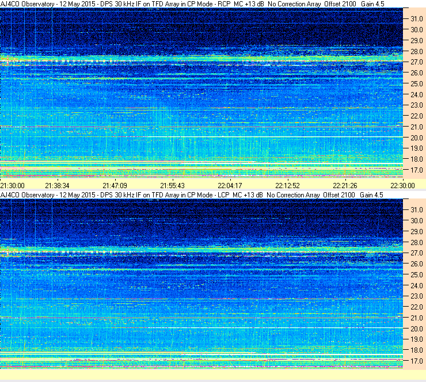Click the 20.0 frequency label in RCP panel
This screenshot has height=382, width=426.
[416, 138]
